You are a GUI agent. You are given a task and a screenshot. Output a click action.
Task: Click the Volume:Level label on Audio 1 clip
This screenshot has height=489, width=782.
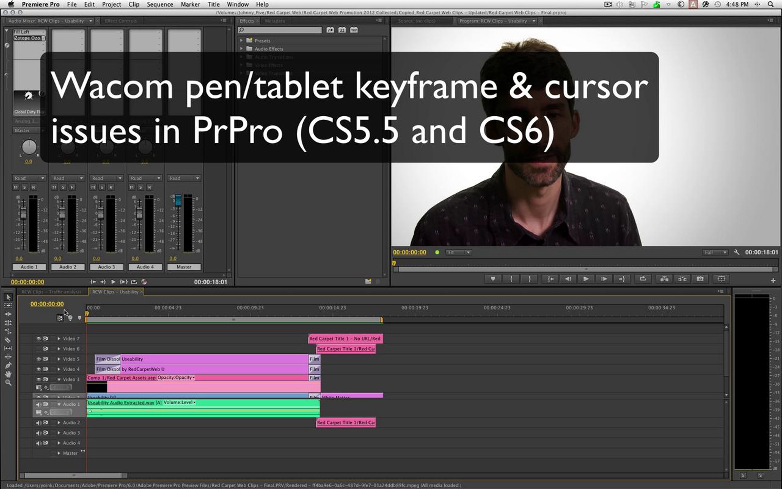point(180,403)
